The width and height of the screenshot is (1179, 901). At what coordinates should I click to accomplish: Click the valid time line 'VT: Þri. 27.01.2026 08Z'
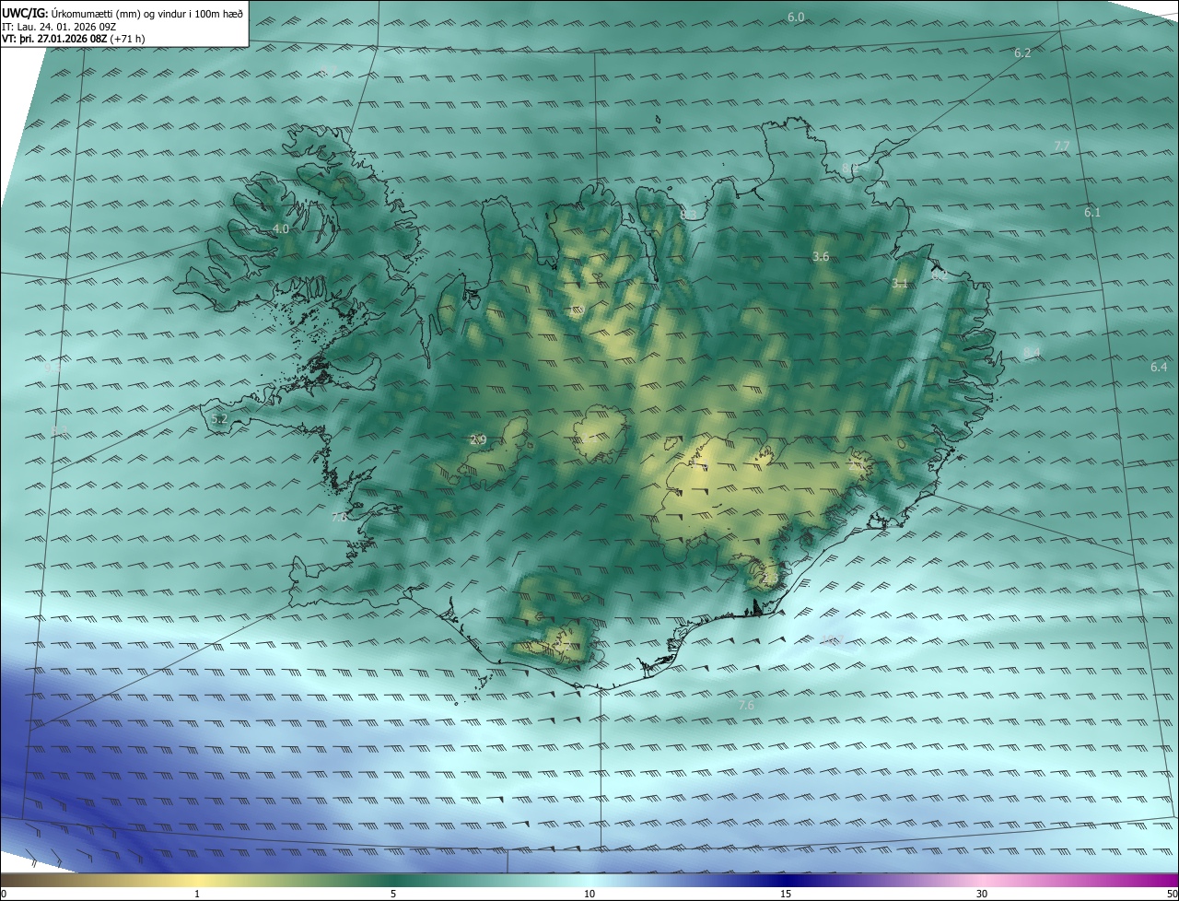(x=54, y=39)
